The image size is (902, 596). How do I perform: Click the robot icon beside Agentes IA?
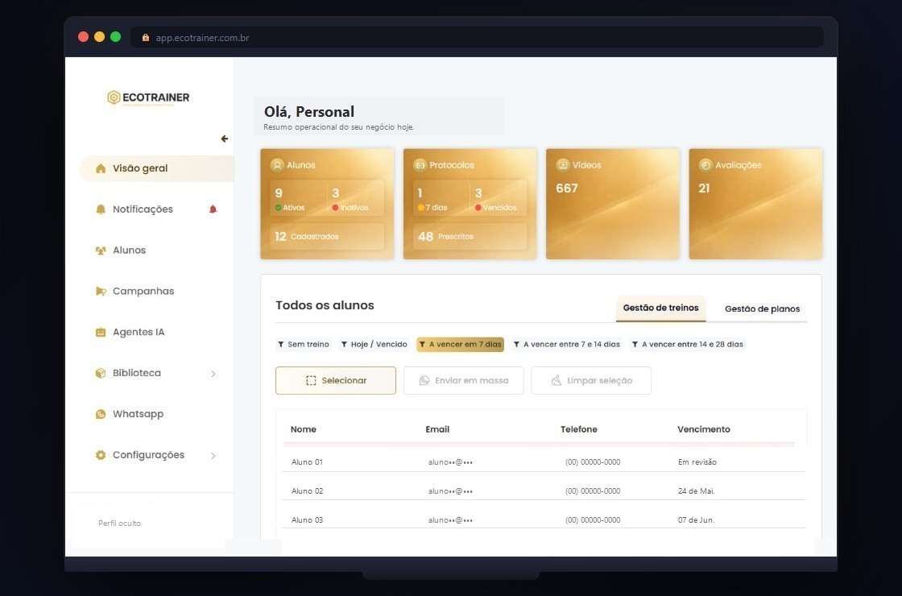101,332
